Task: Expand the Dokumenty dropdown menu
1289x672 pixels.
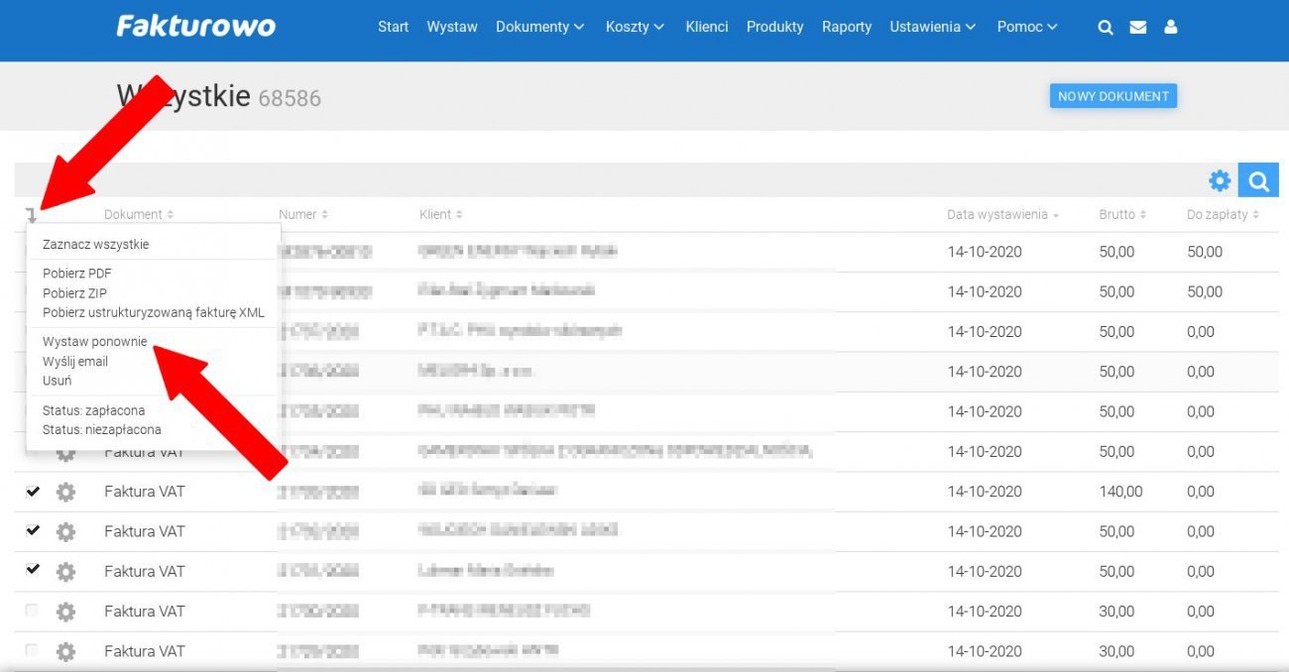Action: [x=539, y=27]
